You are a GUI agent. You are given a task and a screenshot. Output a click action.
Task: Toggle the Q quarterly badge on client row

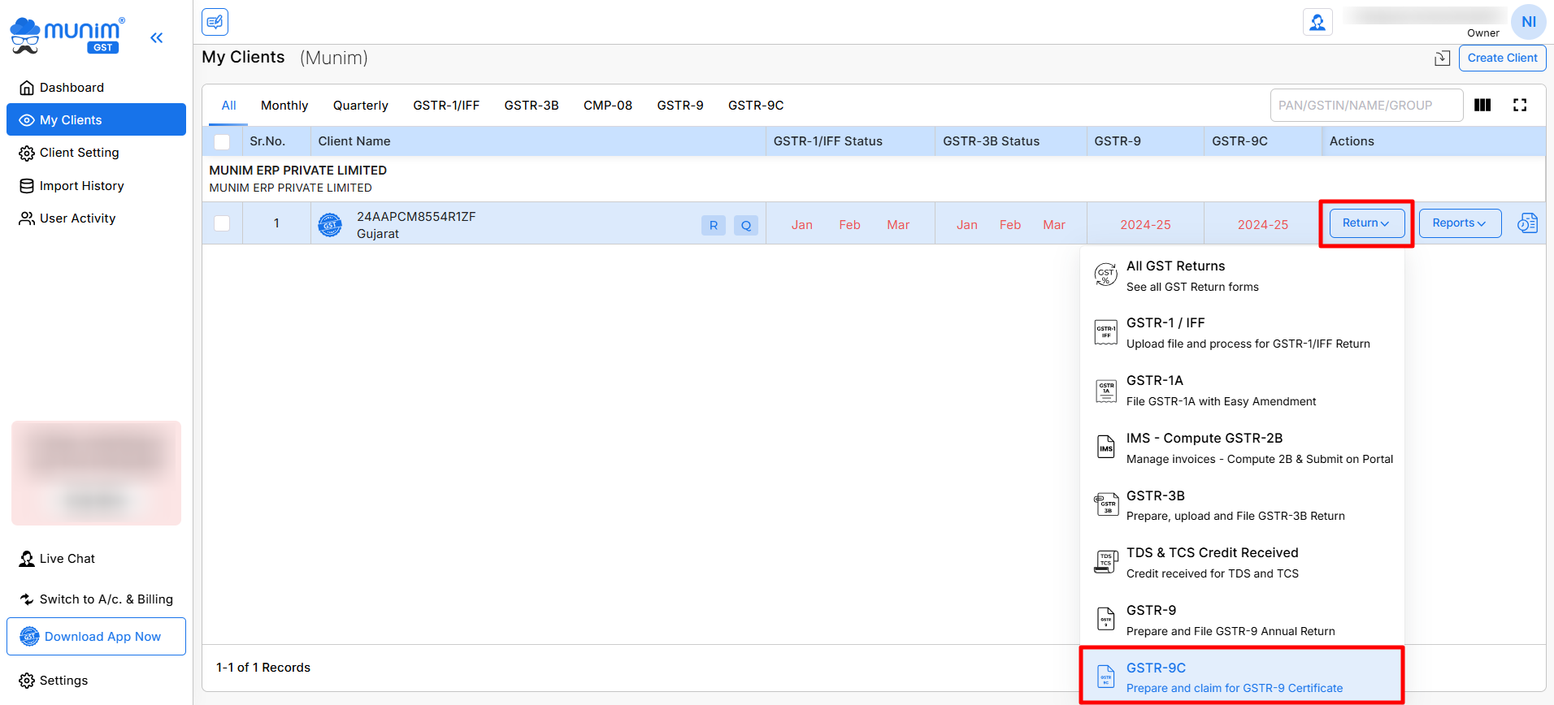pyautogui.click(x=745, y=225)
